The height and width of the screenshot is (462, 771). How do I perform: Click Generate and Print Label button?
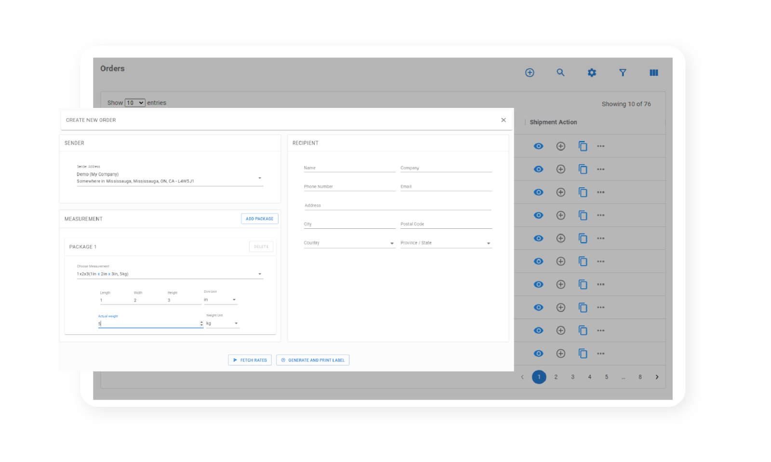[313, 360]
